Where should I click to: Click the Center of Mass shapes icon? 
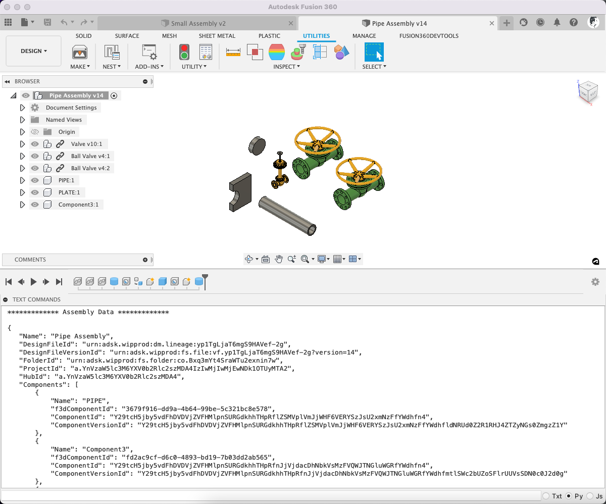point(341,52)
